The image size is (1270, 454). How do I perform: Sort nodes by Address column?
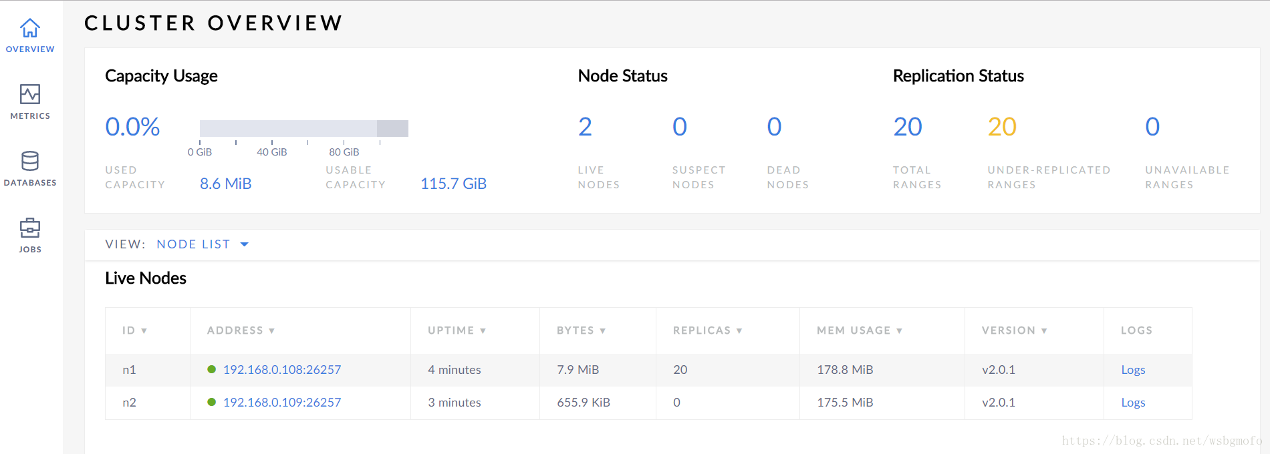pyautogui.click(x=241, y=330)
